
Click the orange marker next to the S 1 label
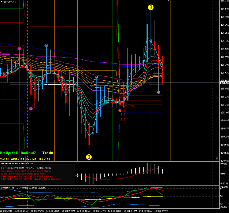tap(120, 111)
